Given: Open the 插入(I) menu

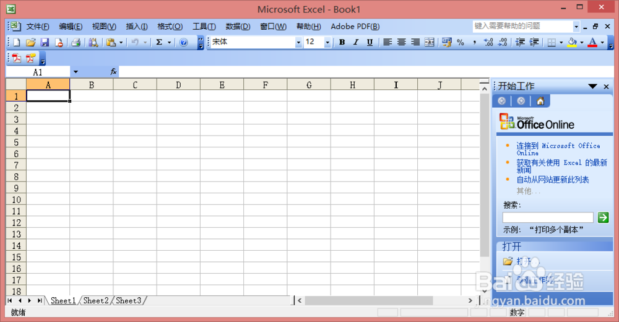Looking at the screenshot, I should pos(137,27).
